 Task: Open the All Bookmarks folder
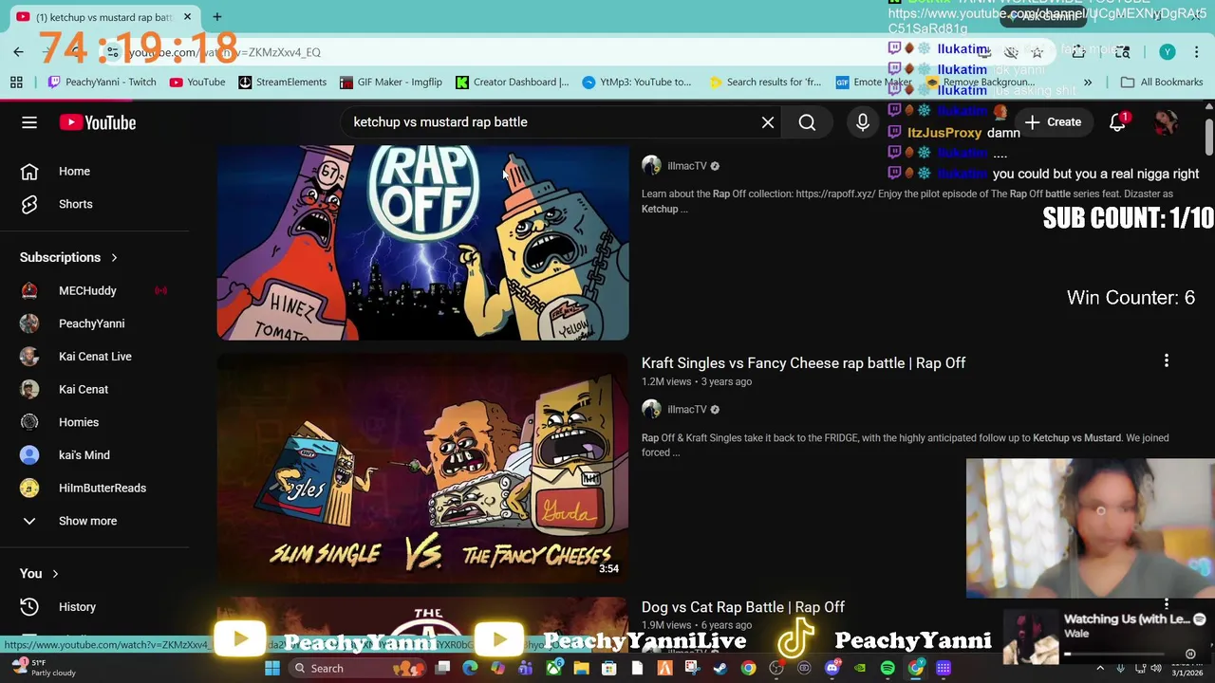[1162, 83]
